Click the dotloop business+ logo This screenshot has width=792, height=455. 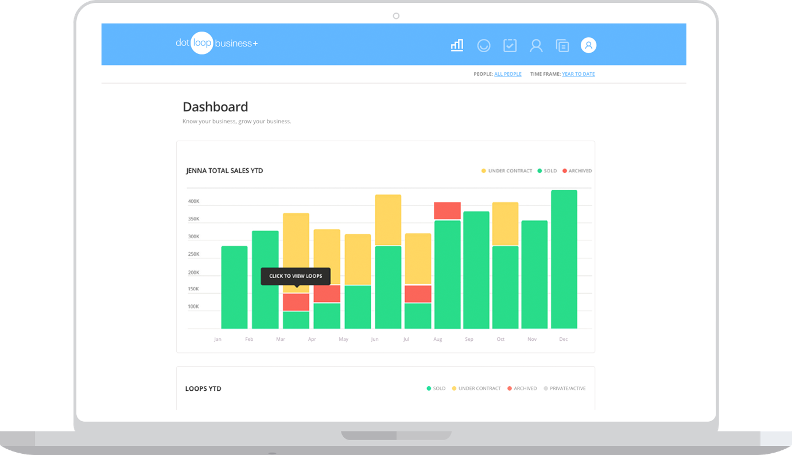coord(217,44)
